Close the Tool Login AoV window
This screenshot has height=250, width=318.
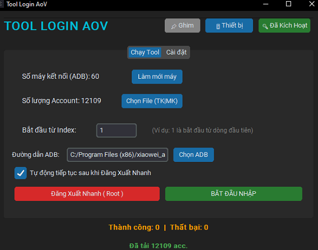(x=312, y=4)
